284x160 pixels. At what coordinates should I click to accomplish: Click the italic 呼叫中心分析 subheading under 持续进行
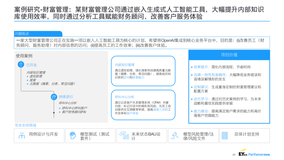pos(68,103)
